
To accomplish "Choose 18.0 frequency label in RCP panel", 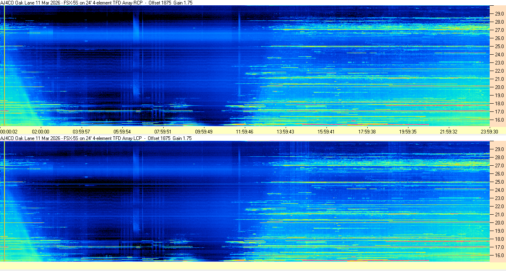I will [x=499, y=104].
